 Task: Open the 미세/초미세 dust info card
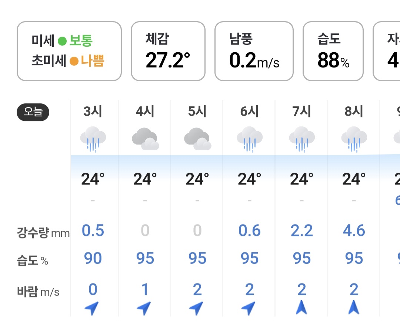click(69, 51)
